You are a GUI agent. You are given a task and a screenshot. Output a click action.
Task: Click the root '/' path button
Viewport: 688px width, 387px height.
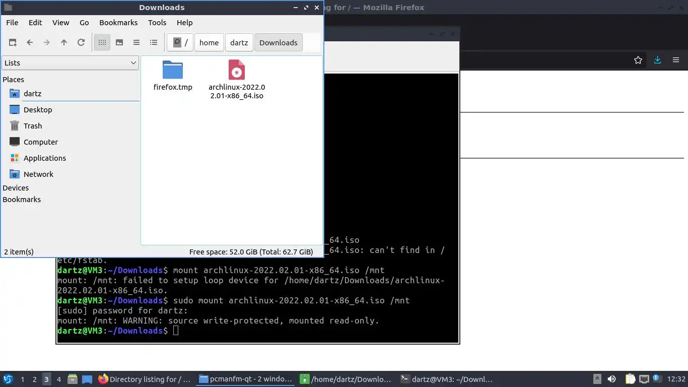point(180,43)
